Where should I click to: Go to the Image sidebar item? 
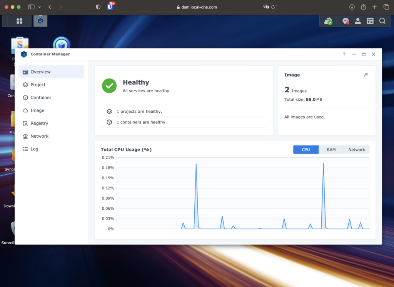click(x=37, y=110)
